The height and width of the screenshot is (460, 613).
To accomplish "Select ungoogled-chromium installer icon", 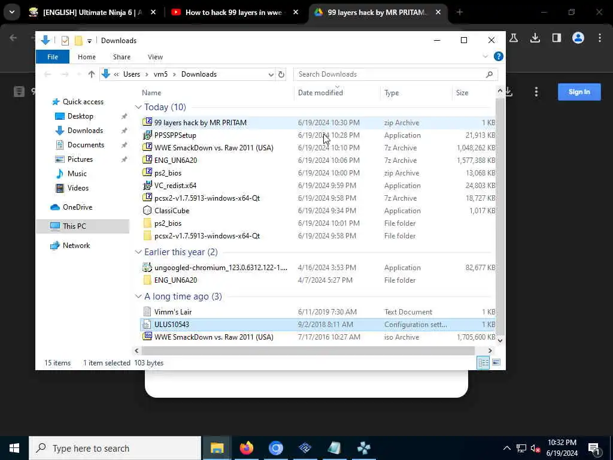I will pos(147,268).
